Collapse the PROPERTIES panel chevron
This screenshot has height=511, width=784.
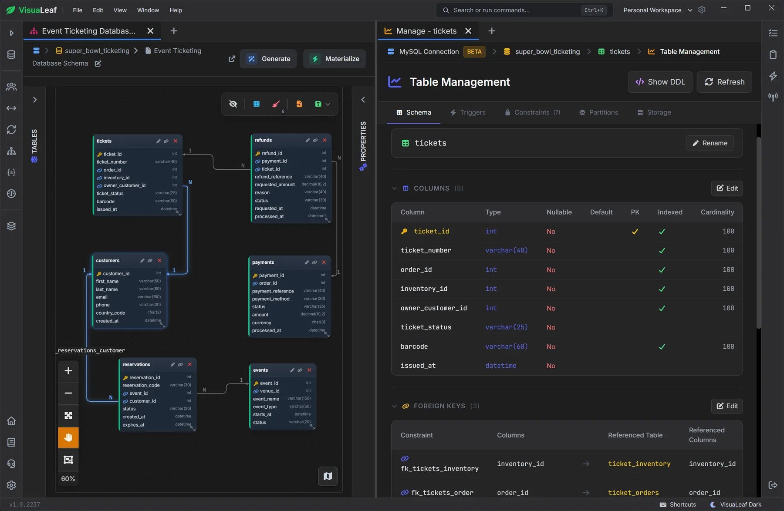(363, 100)
